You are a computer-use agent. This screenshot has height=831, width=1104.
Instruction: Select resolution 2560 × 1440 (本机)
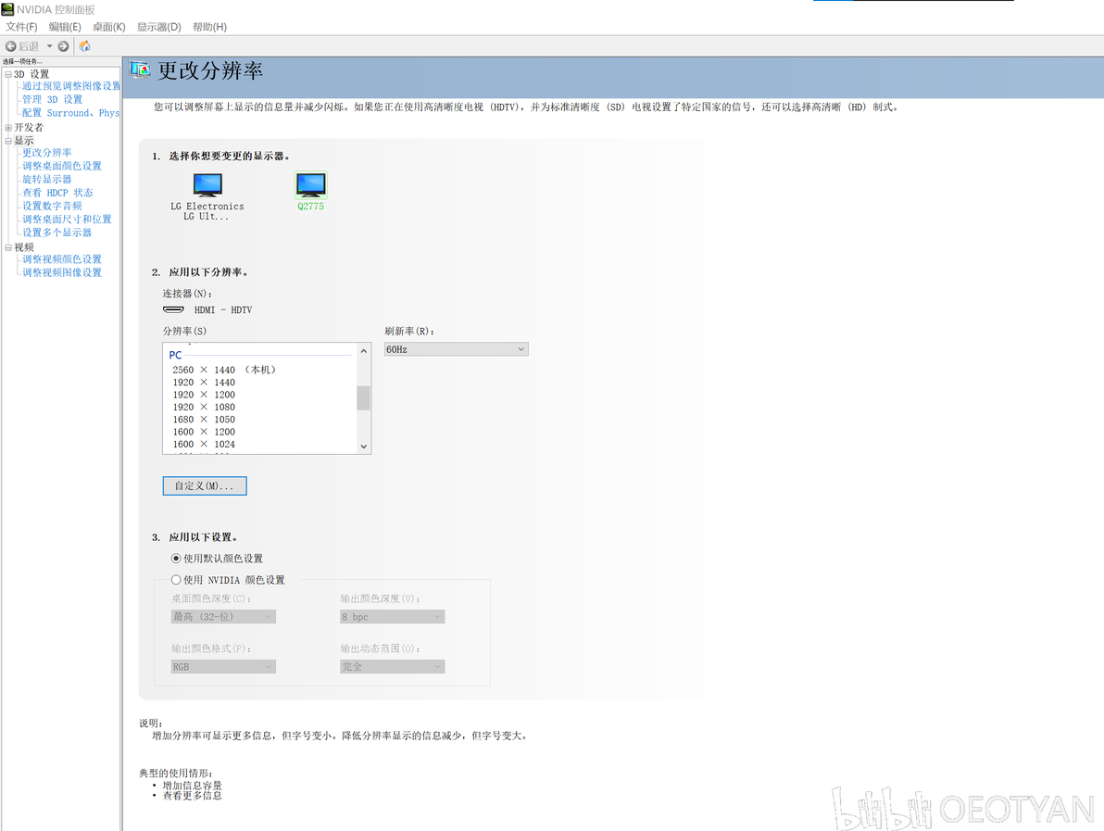tap(224, 370)
